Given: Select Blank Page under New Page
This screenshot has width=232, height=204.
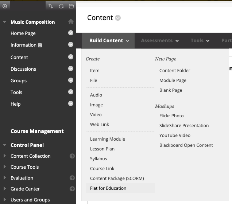Looking at the screenshot, I should [171, 90].
